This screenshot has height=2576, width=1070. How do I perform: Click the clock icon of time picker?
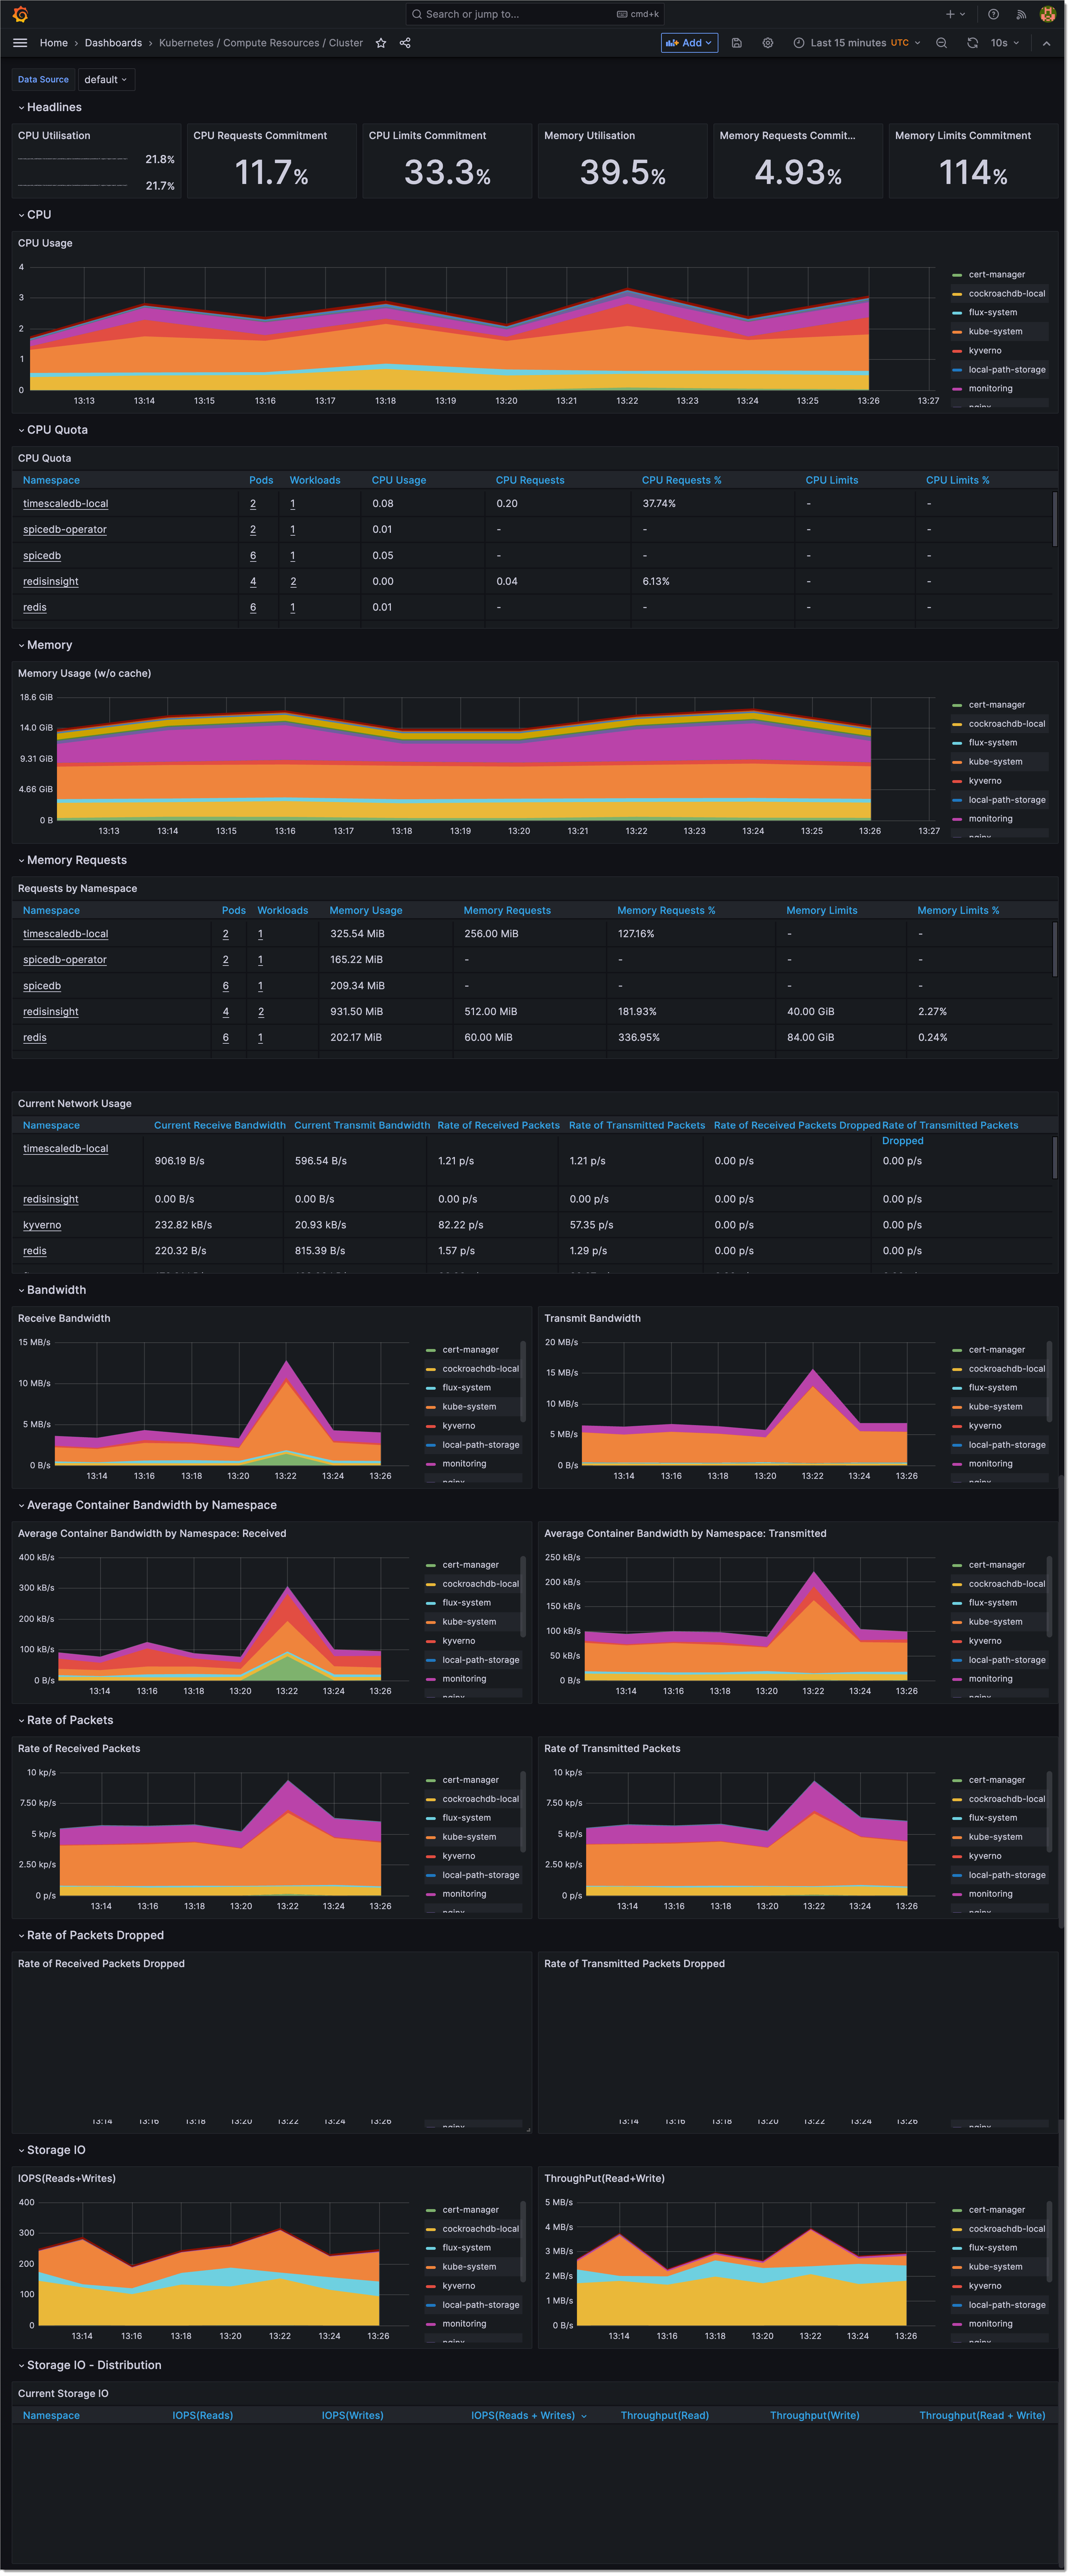pyautogui.click(x=799, y=43)
